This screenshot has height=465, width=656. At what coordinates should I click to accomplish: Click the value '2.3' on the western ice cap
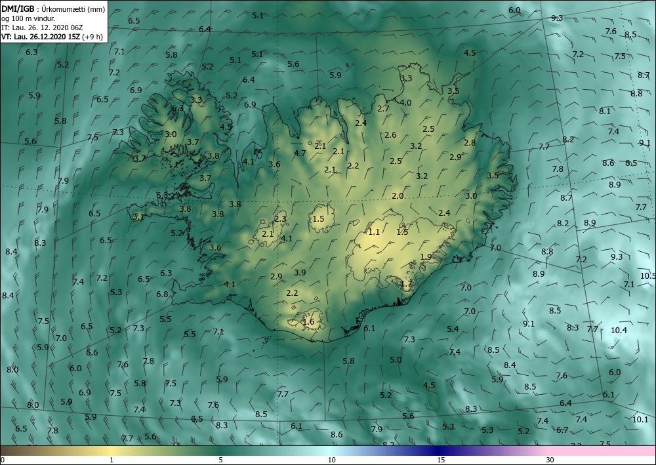[x=280, y=218]
